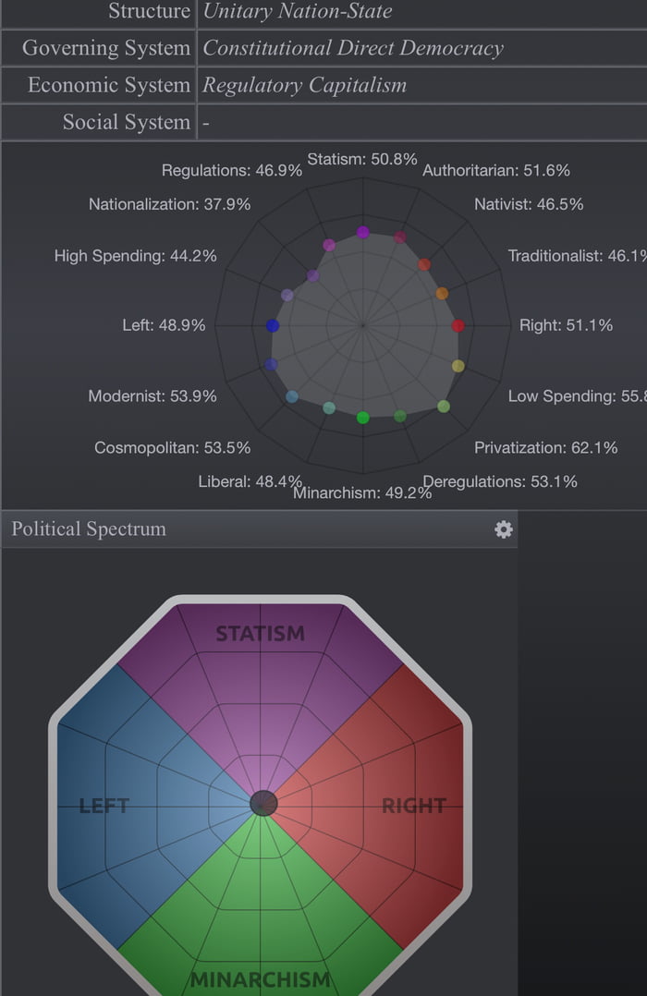Screen dimensions: 647x996
Task: Select the green Minarchism marker on radar chart
Action: click(362, 418)
